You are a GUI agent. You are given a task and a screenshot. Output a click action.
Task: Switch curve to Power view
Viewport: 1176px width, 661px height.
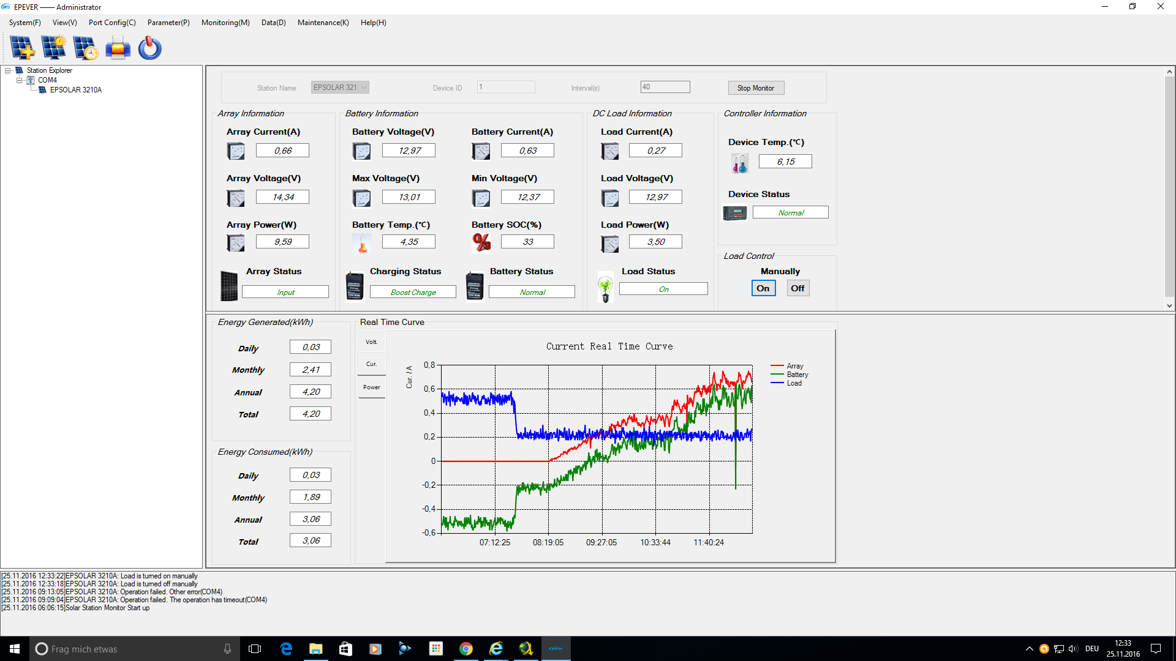click(371, 387)
